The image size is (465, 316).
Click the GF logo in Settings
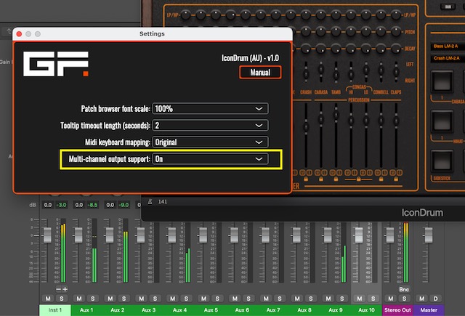(56, 64)
